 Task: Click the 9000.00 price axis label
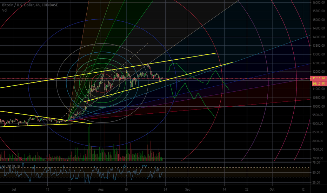319,124
